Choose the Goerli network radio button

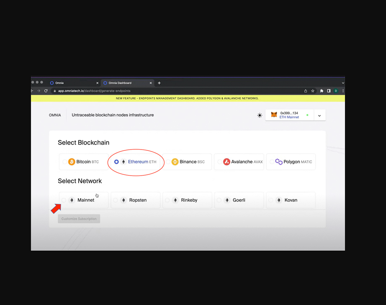[219, 200]
